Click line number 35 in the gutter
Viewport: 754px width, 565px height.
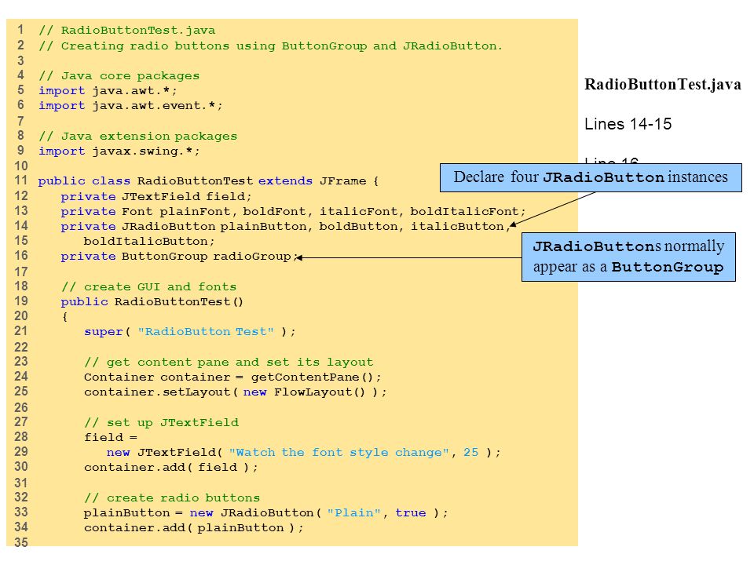20,542
